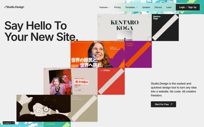This screenshot has height=127, width=204.
Task: Click the Start For Free button
Action: pyautogui.click(x=163, y=104)
